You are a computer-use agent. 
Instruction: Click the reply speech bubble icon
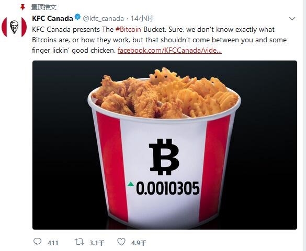(x=37, y=242)
